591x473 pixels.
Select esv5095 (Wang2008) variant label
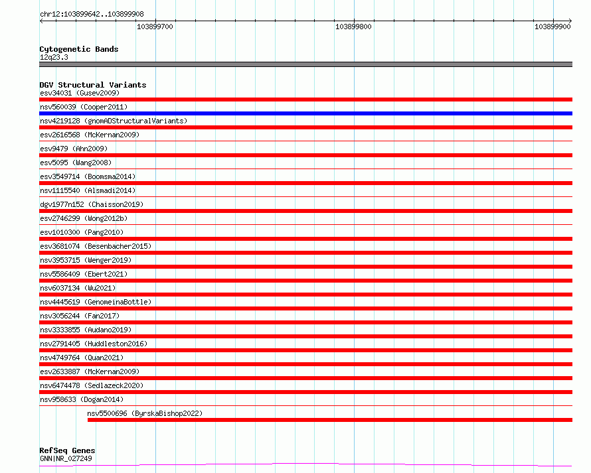76,163
